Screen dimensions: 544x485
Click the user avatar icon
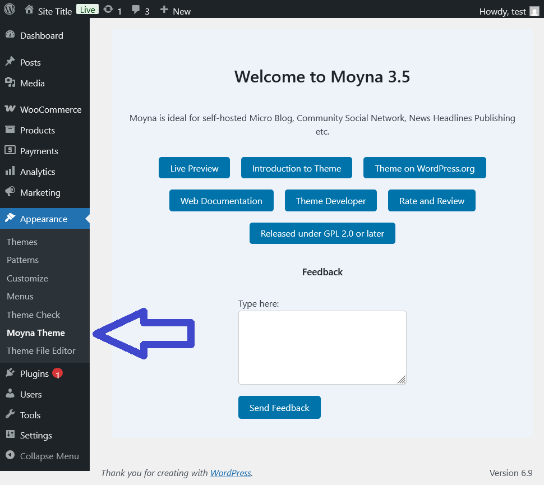(534, 11)
